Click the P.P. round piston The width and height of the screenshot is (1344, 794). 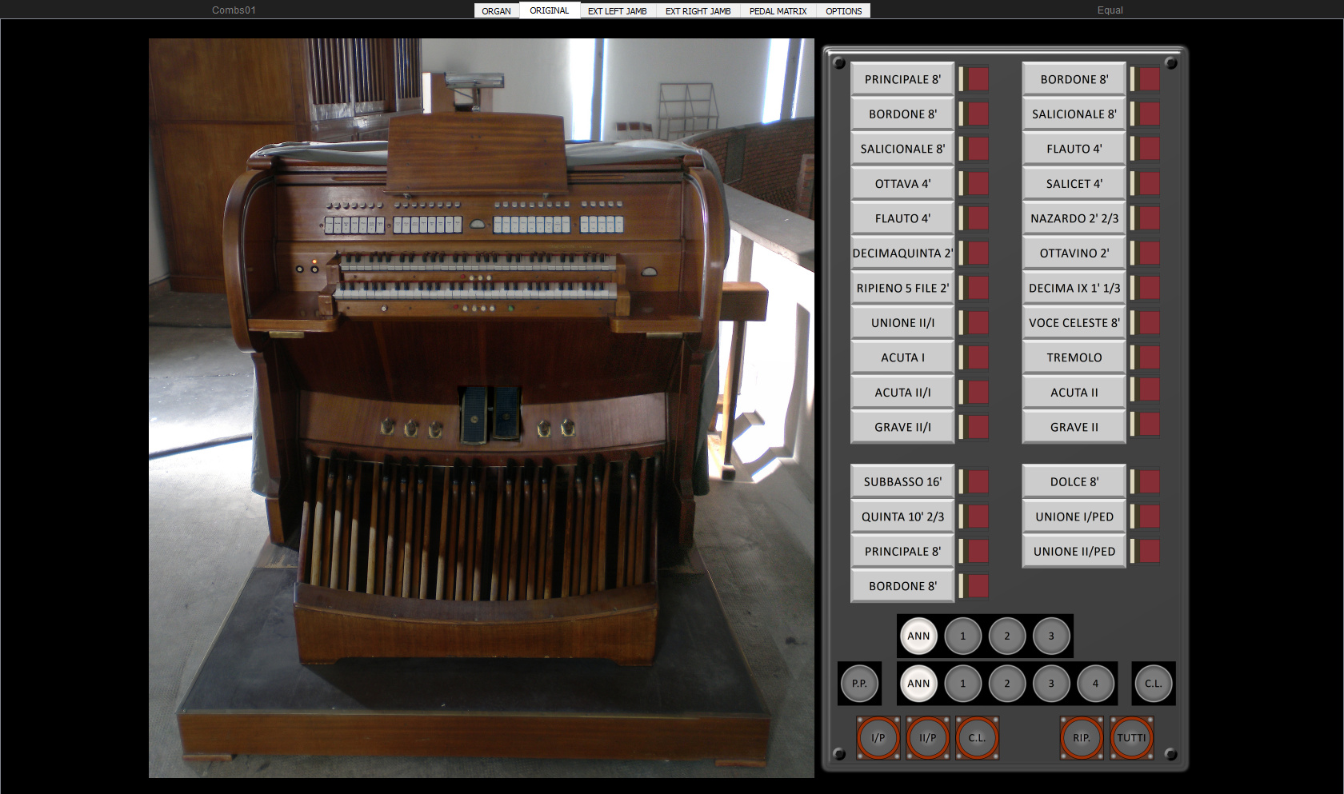(x=859, y=683)
